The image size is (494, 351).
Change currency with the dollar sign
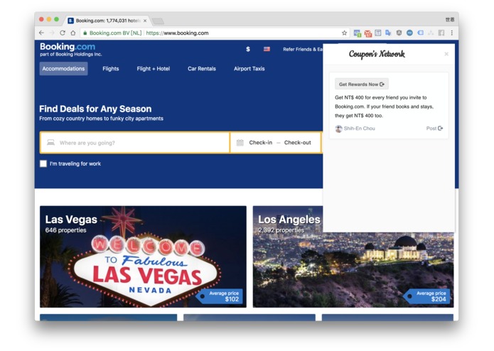[248, 49]
